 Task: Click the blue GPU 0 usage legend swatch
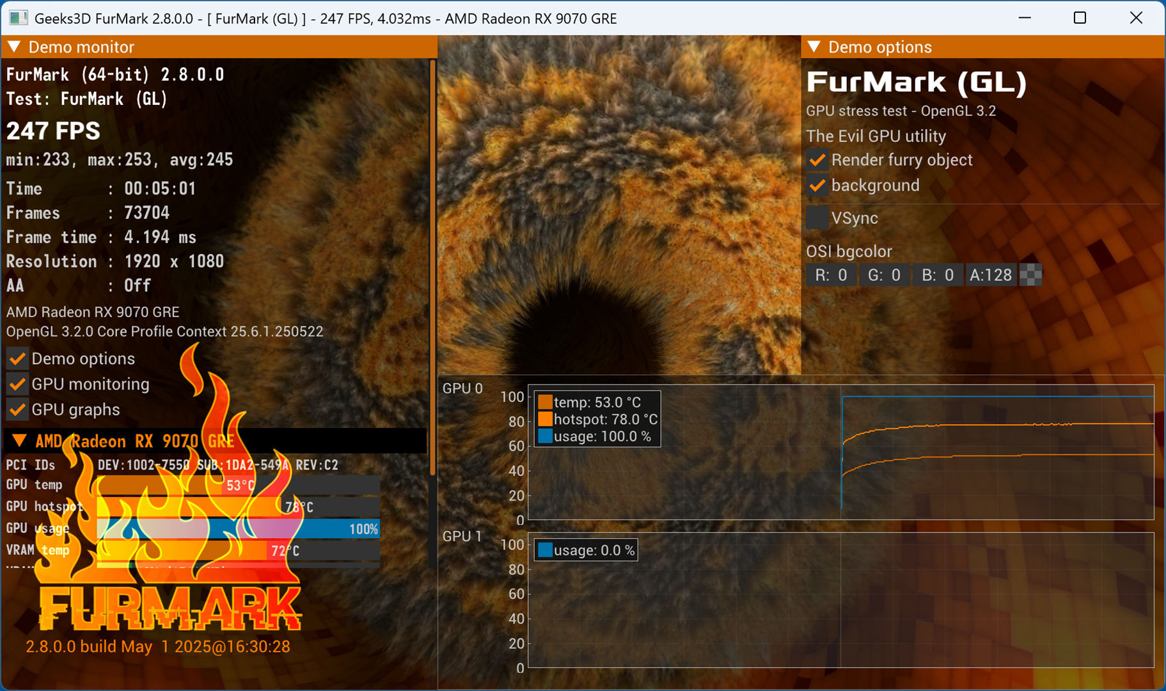click(x=545, y=436)
